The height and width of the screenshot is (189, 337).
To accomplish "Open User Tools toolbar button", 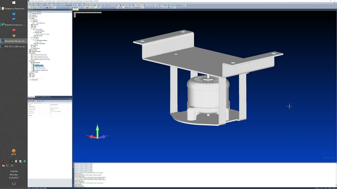I will pyautogui.click(x=171, y=8).
